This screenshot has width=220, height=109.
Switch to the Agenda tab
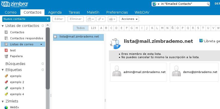55,12
